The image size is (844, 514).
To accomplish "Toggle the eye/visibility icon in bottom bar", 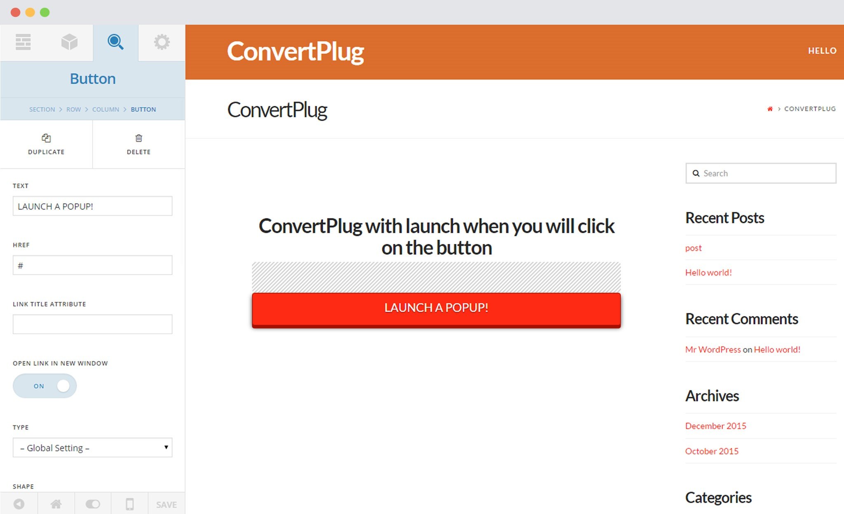I will point(94,504).
